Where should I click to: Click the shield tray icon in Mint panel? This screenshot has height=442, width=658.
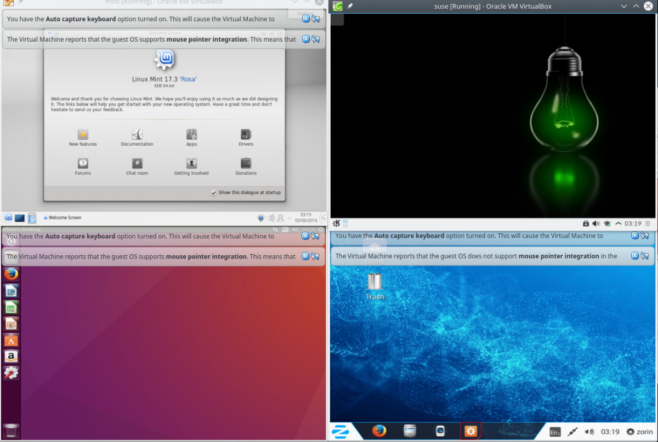261,218
